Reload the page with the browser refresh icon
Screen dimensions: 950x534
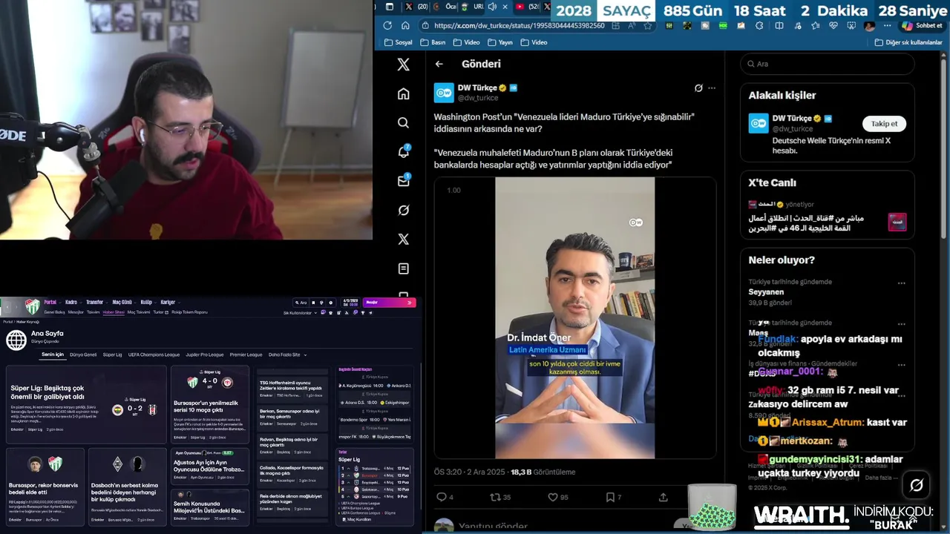click(387, 25)
